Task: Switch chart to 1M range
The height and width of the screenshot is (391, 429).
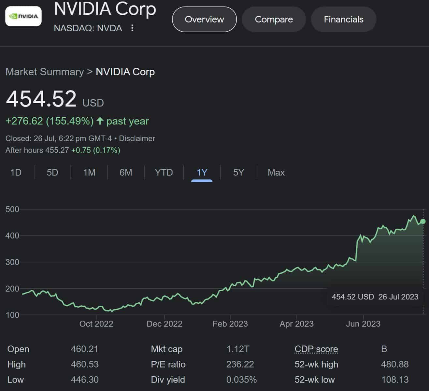Action: click(x=89, y=172)
